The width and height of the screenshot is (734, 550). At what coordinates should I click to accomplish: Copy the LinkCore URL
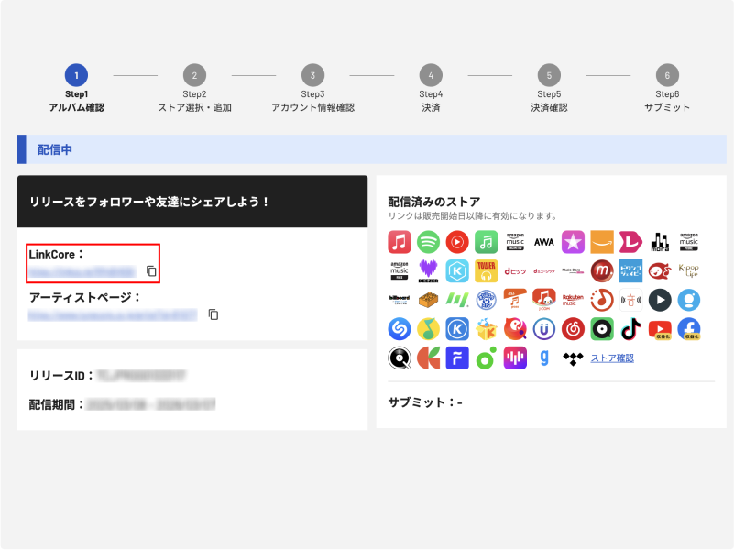click(x=152, y=271)
